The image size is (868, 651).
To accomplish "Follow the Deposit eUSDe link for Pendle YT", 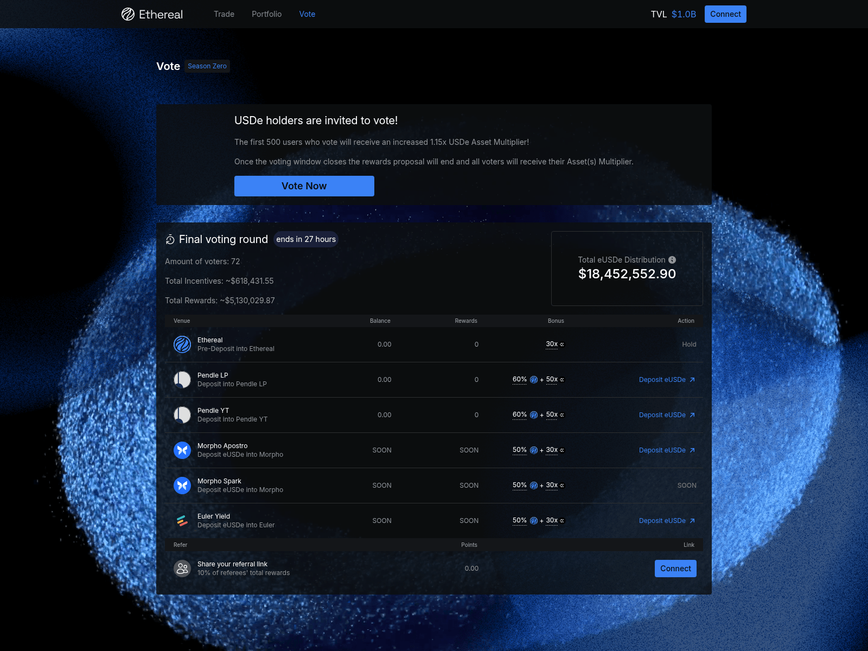I will [663, 415].
